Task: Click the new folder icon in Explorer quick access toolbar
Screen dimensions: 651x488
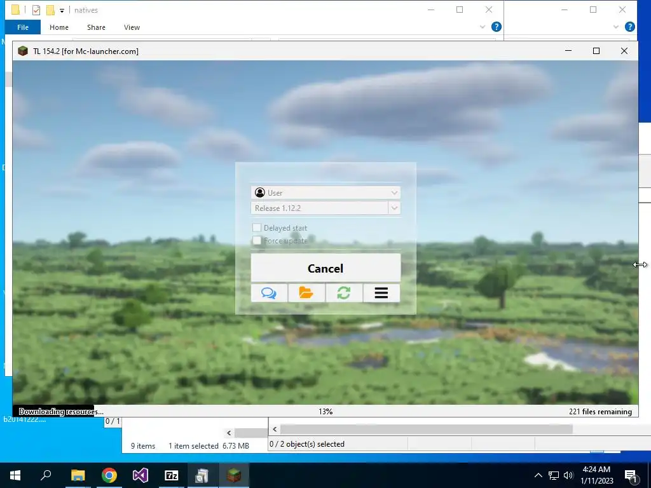Action: coord(50,10)
